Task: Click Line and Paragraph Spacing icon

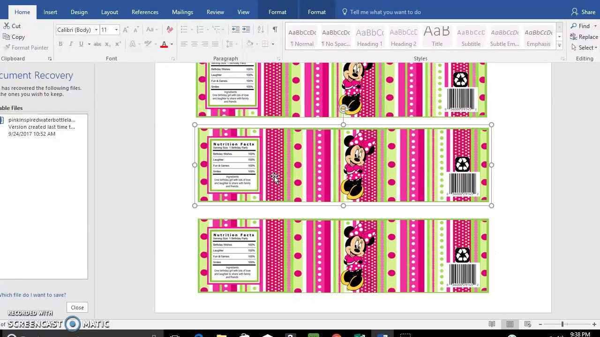Action: point(229,44)
